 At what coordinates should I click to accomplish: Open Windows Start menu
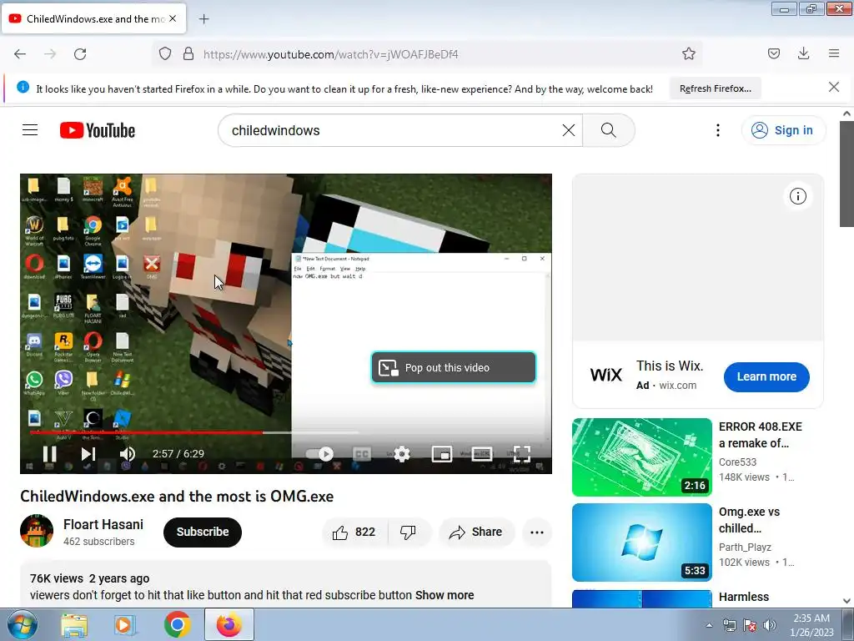(22, 624)
